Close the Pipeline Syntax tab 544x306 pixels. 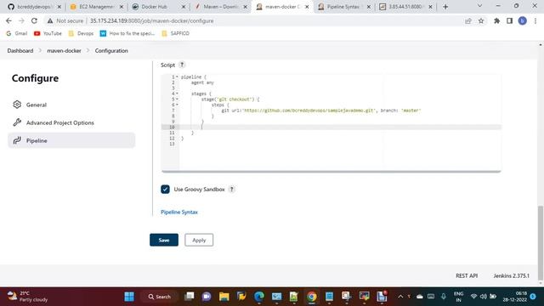pyautogui.click(x=368, y=7)
